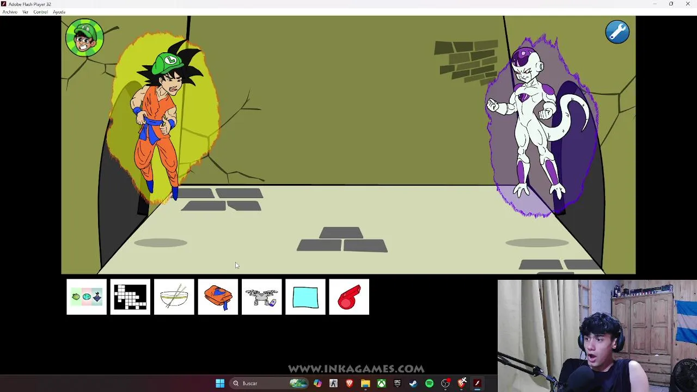
Task: Click the Adobe Flash Player title bar icon
Action: click(4, 4)
